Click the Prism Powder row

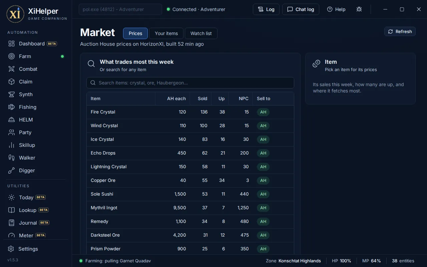(190, 249)
